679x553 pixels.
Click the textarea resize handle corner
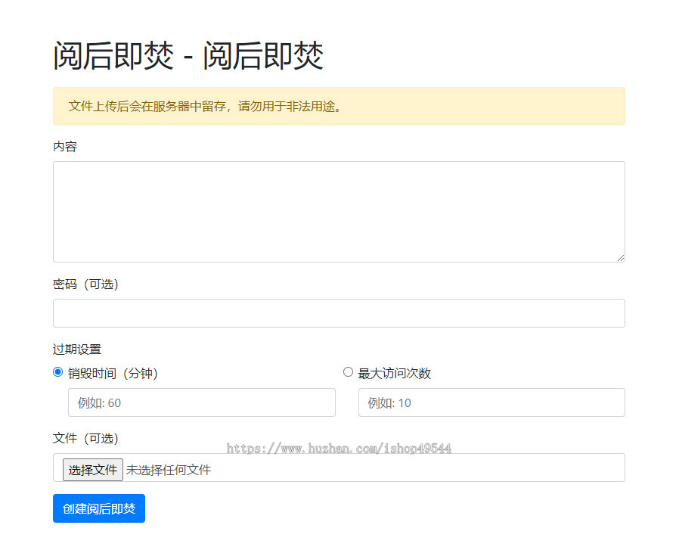621,258
